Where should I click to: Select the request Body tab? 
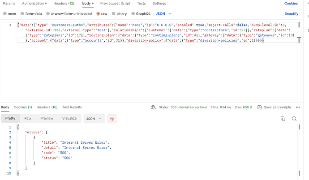[x=88, y=3]
